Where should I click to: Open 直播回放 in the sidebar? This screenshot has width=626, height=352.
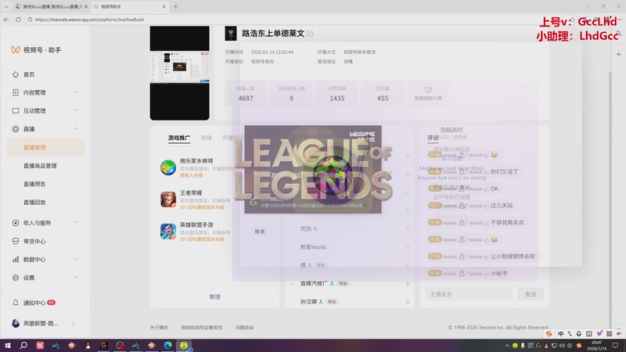pos(34,203)
